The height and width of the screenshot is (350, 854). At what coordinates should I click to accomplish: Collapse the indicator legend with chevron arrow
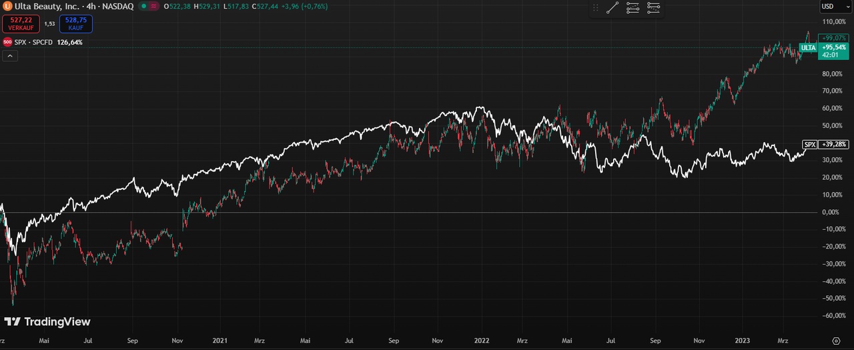pos(10,56)
